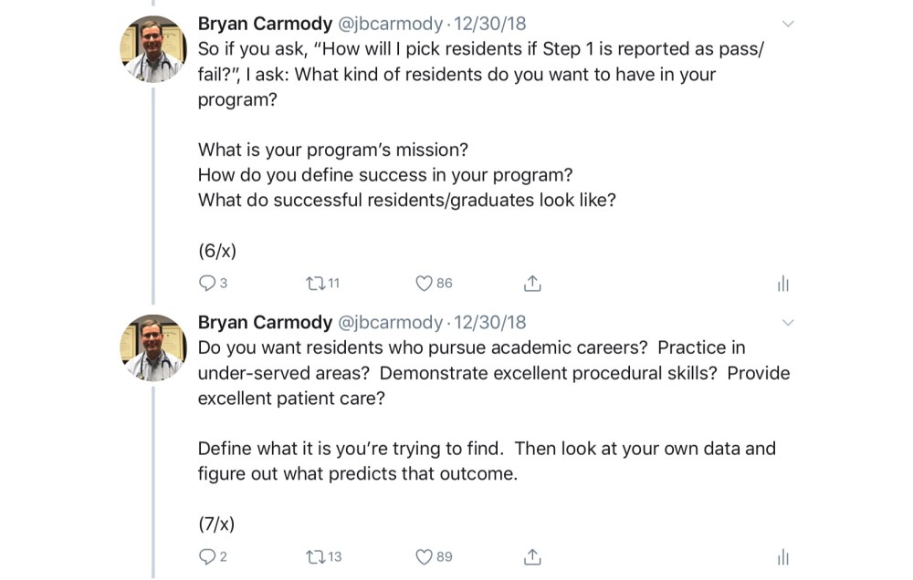
Task: Retweet the (6/x) tweet
Action: (x=315, y=284)
